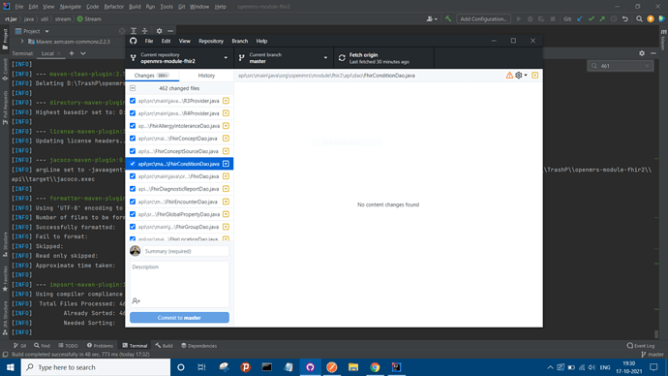Viewport: 668px width, 376px height.
Task: Click Fetch origin button
Action: tap(383, 58)
